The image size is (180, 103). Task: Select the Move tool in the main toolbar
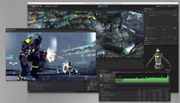(33, 6)
